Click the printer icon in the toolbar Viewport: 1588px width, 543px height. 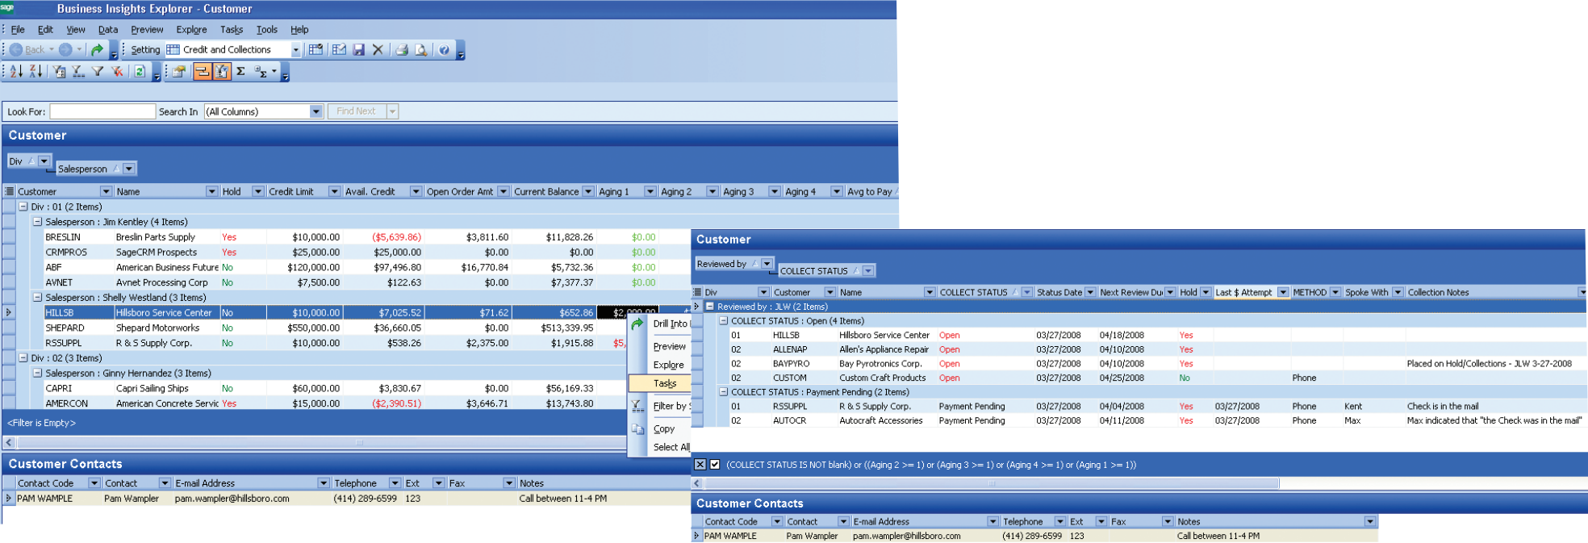pos(402,50)
